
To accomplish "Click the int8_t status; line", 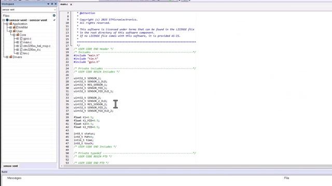I will (84, 134).
